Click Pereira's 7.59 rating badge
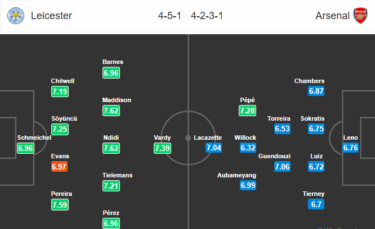Screen dimensions: 375x229 (60, 205)
